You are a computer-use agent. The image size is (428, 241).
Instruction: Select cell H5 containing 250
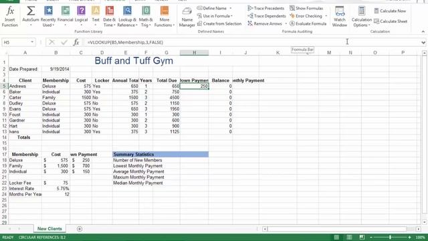194,86
